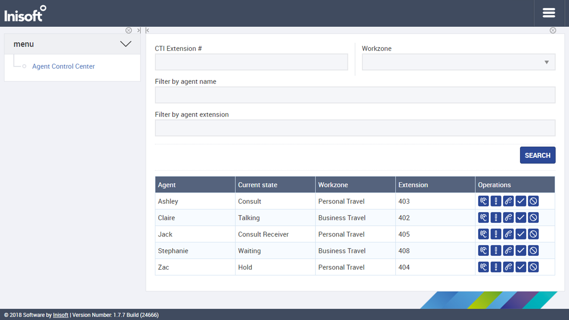The width and height of the screenshot is (569, 320).
Task: Close the main content panel
Action: click(x=553, y=31)
